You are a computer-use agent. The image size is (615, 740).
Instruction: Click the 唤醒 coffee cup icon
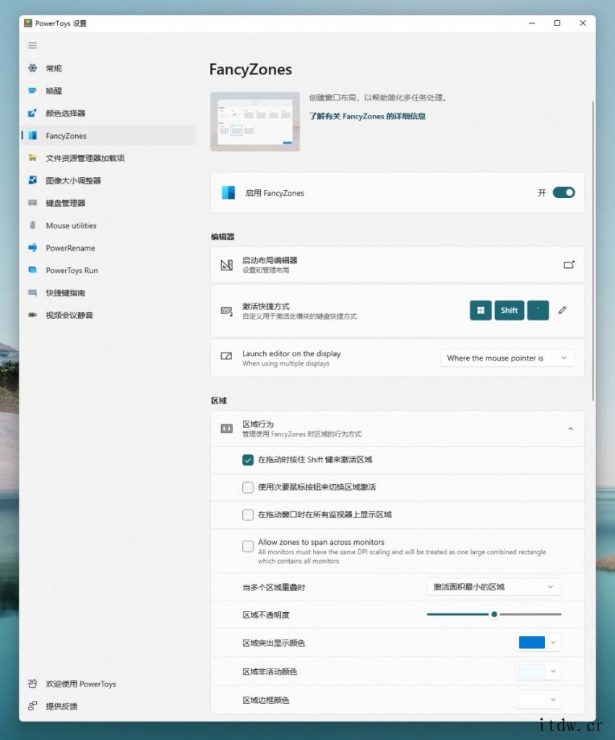coord(33,90)
